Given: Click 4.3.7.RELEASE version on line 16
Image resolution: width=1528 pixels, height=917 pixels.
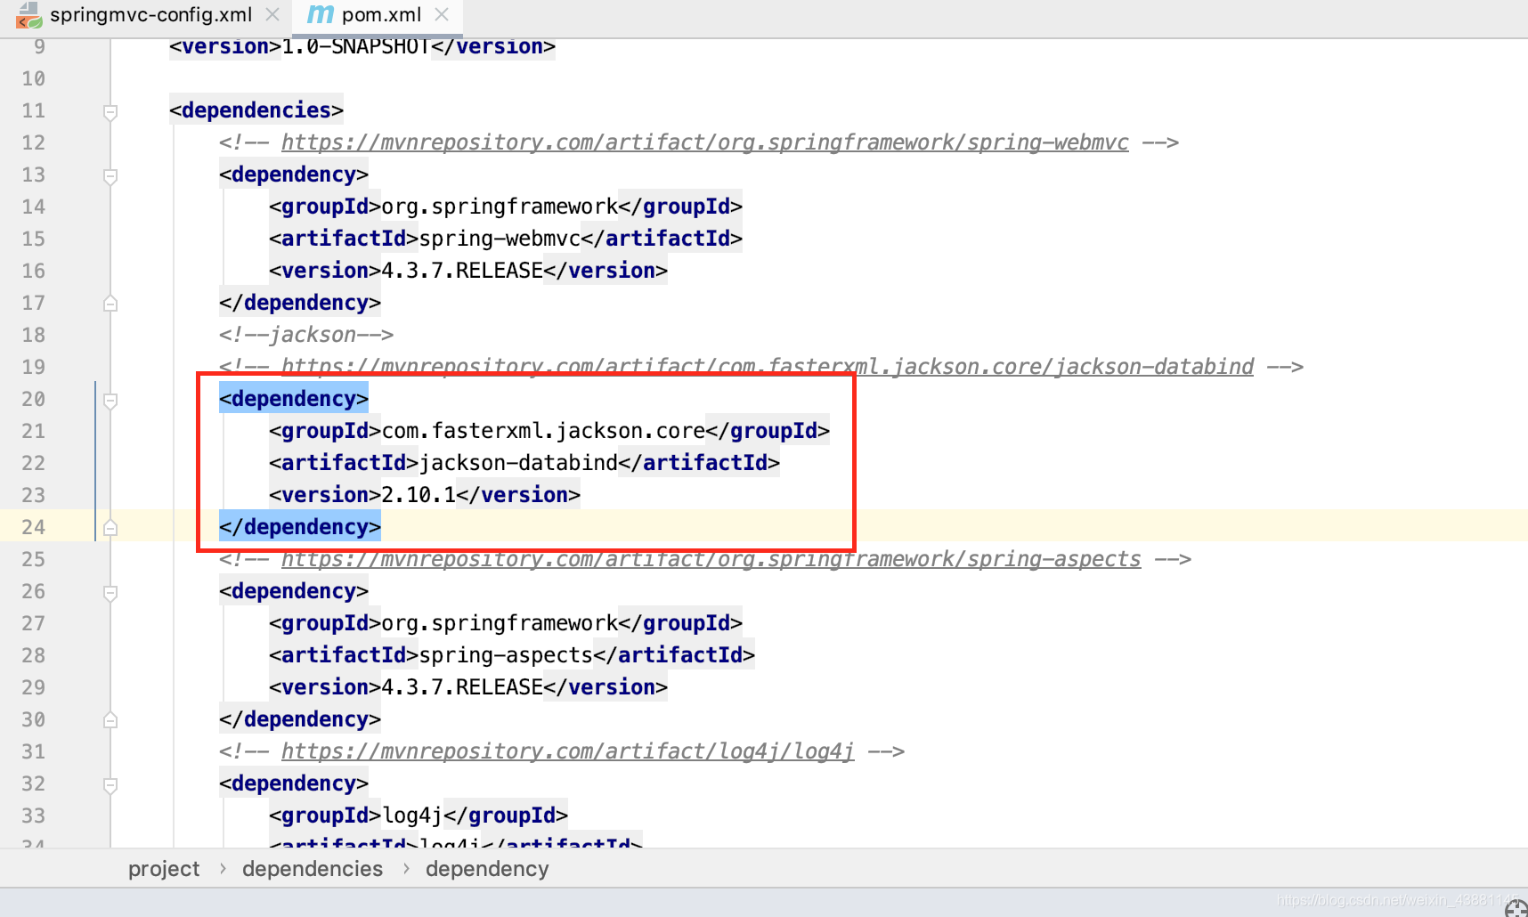Looking at the screenshot, I should coord(462,271).
